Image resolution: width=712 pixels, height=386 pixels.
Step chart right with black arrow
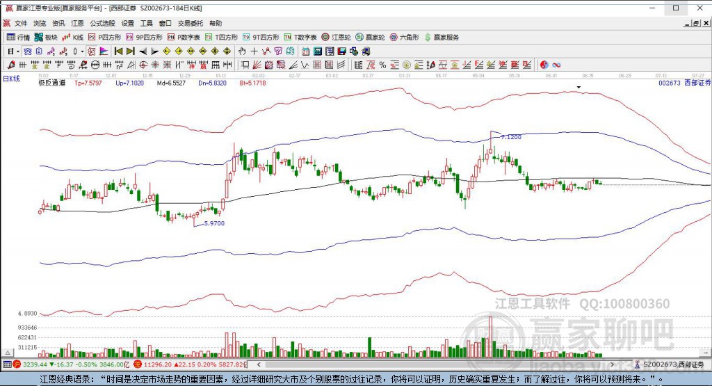tap(155, 51)
